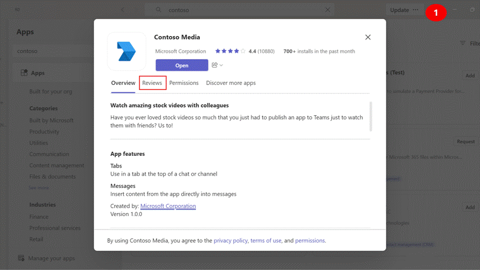480x270 pixels.
Task: Click the share icon next to Open
Action: (x=214, y=65)
